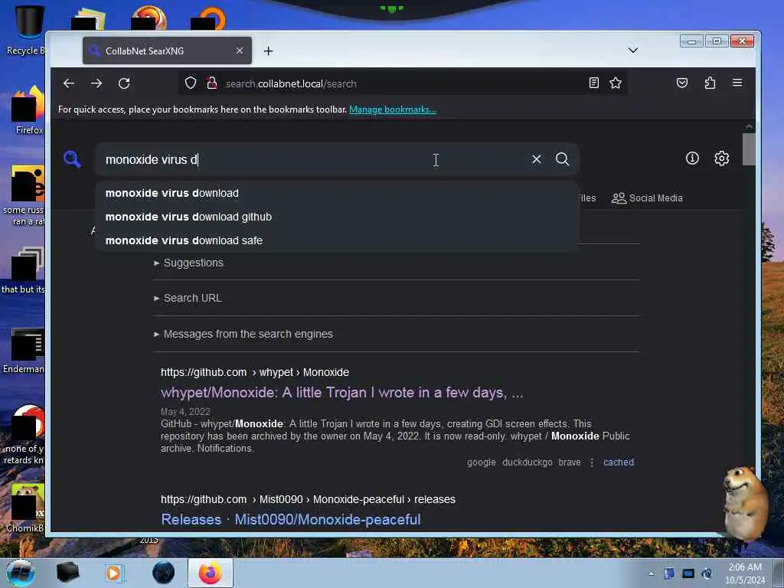Toggle reader view in address bar

coord(594,83)
